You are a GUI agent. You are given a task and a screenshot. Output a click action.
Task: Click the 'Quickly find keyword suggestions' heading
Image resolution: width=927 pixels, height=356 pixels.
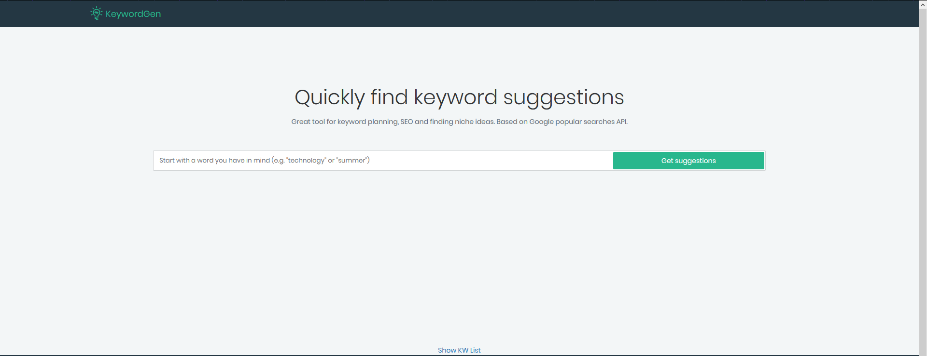pyautogui.click(x=459, y=97)
